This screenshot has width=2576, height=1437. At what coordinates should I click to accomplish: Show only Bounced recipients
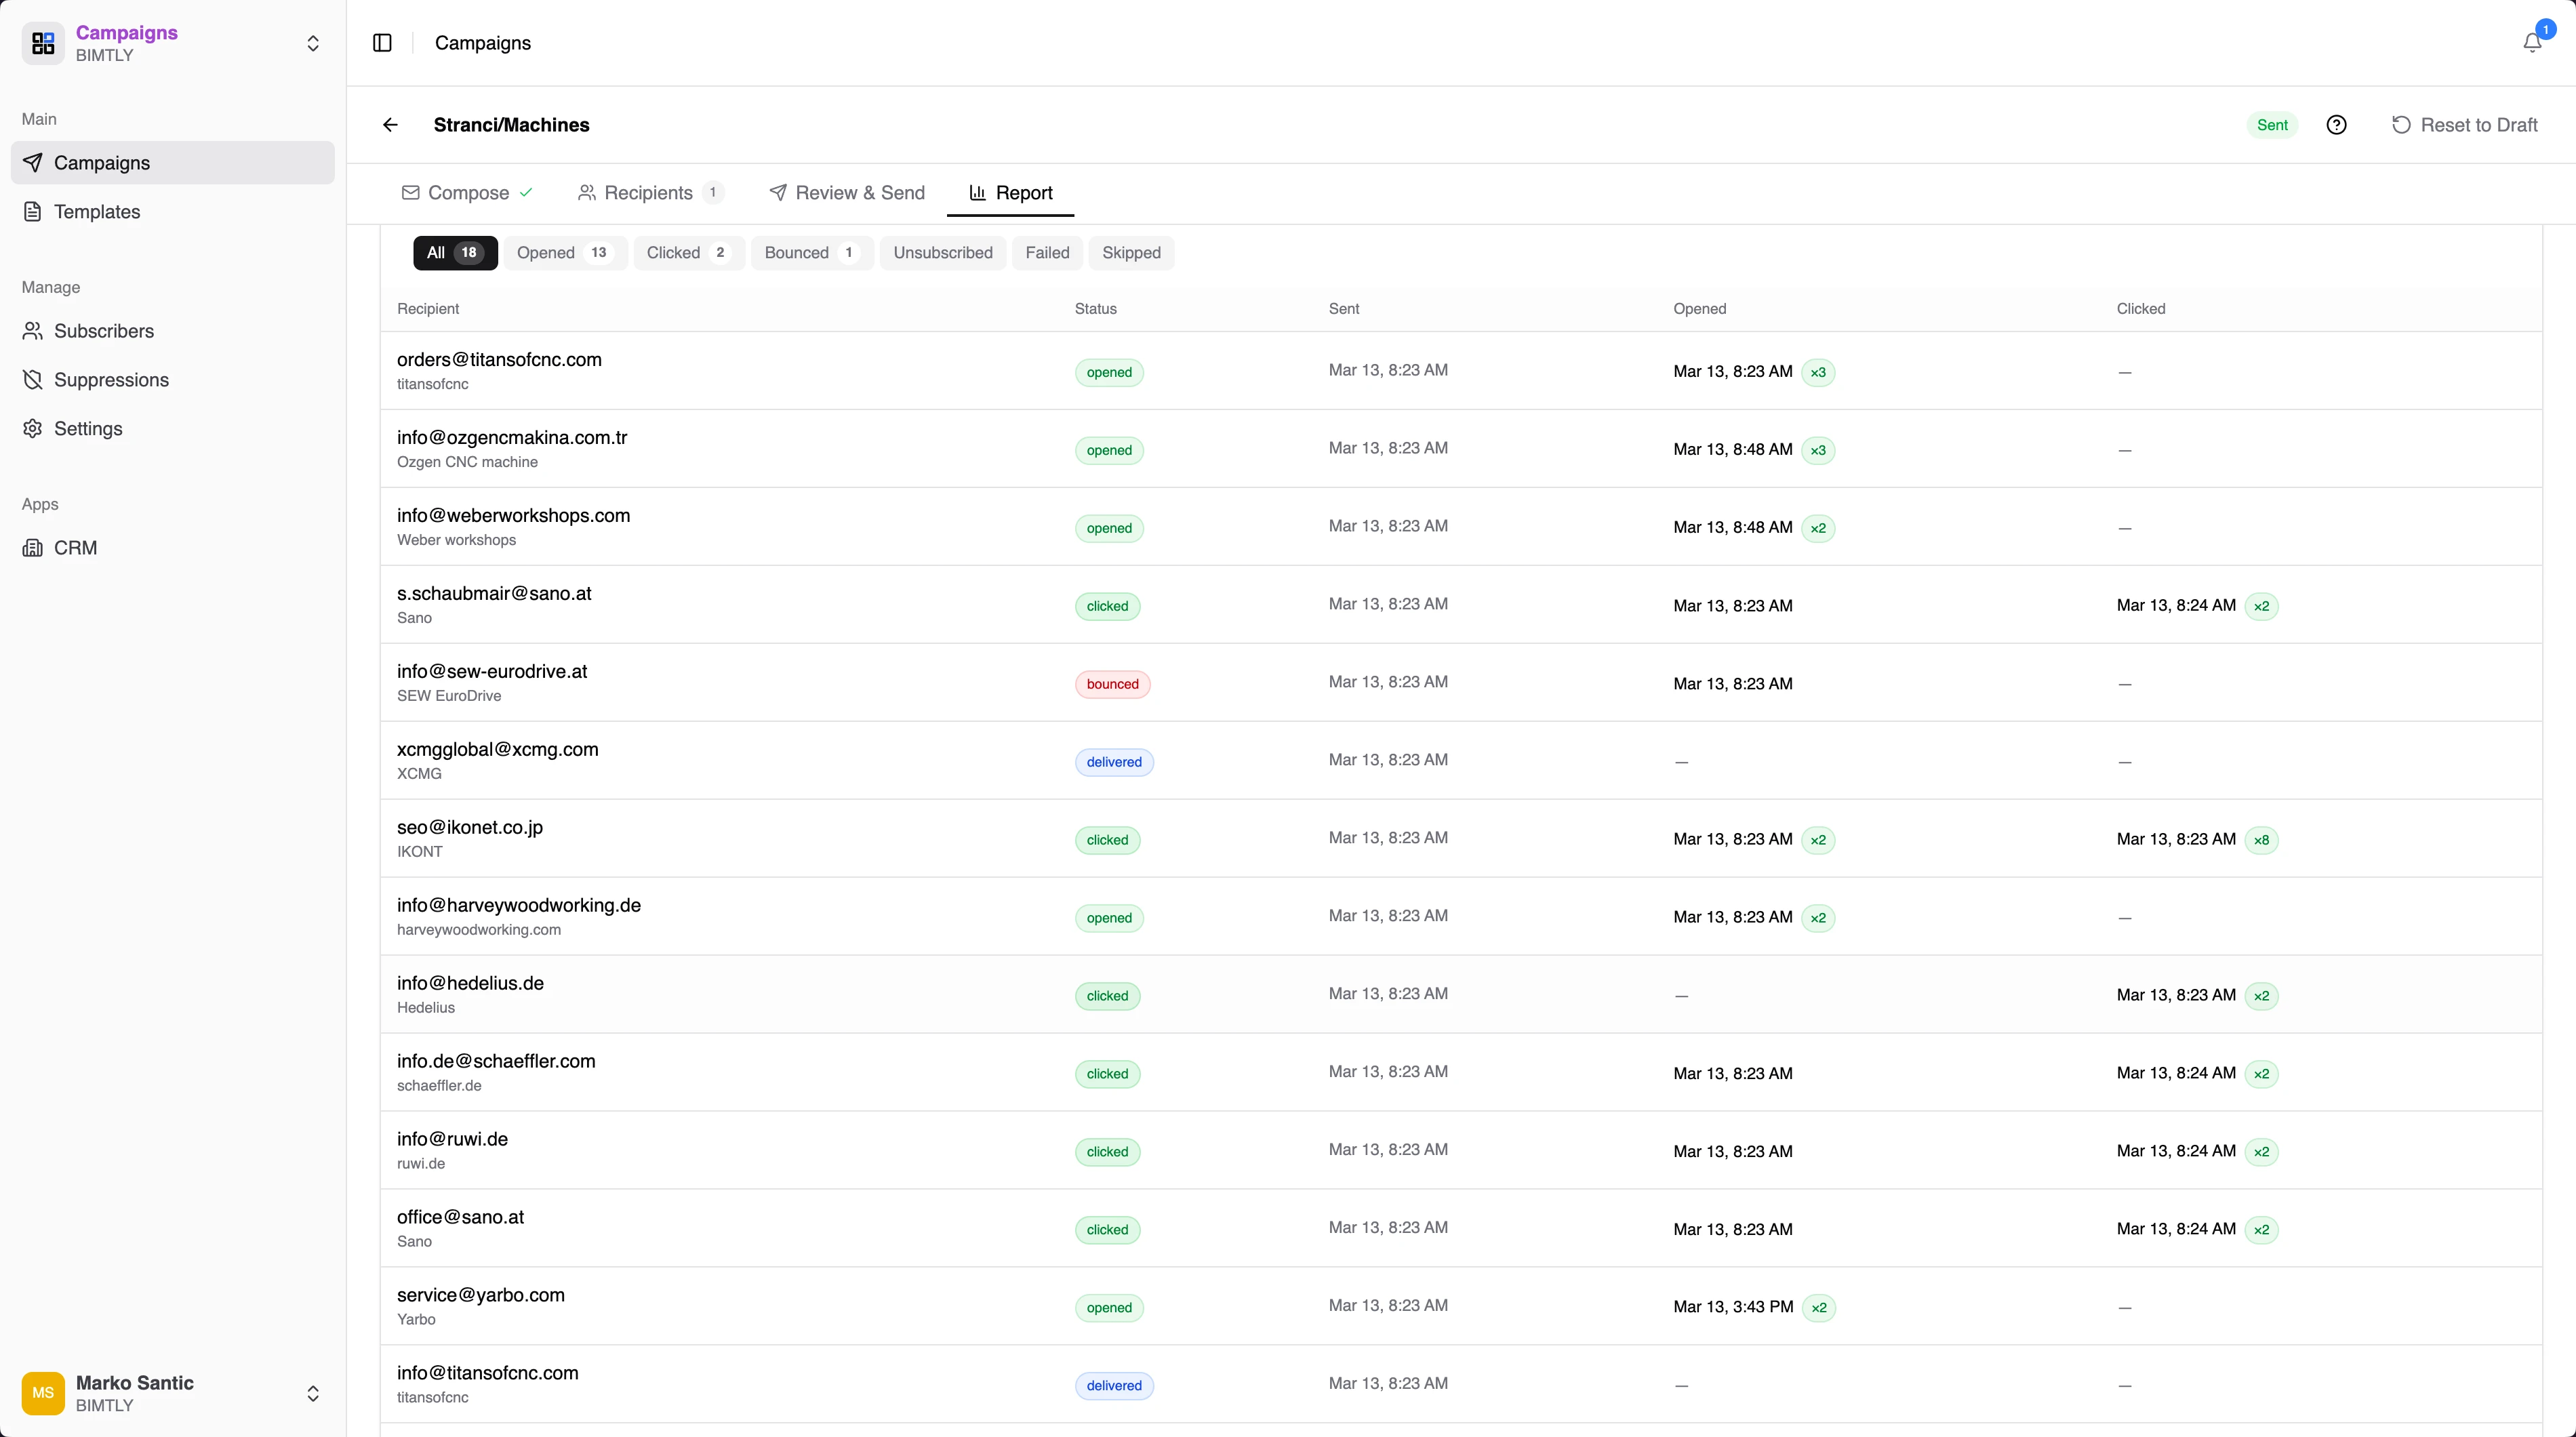click(811, 252)
